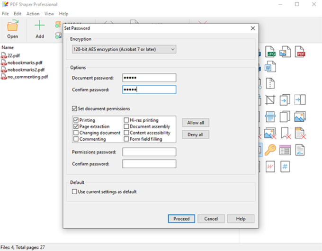Click the golden key encryption icon
Viewport: 322px width, 251px height.
coord(270,150)
